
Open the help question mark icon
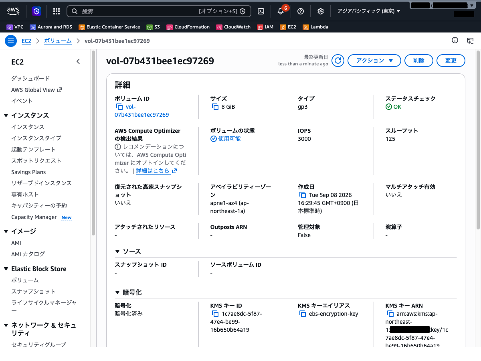click(x=301, y=11)
